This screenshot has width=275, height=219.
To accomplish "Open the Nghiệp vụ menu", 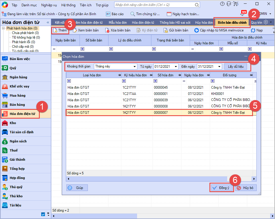I will 49,5.
